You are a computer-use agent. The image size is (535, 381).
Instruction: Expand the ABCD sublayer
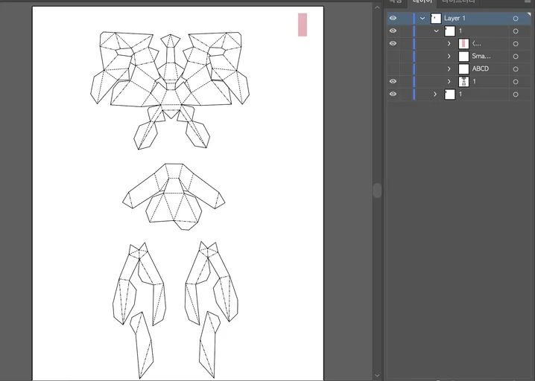click(x=449, y=69)
